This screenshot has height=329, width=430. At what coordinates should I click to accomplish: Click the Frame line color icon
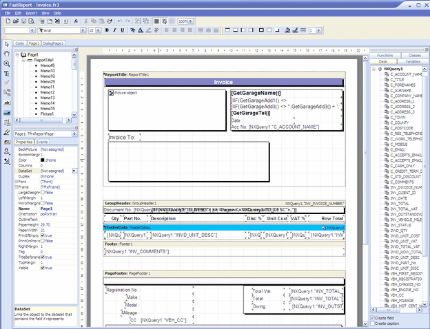click(295, 30)
